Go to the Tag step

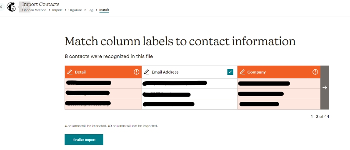(91, 10)
